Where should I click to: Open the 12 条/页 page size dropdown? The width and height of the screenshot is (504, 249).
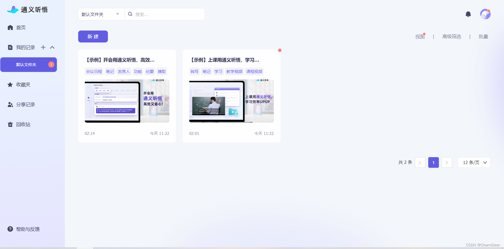click(474, 162)
